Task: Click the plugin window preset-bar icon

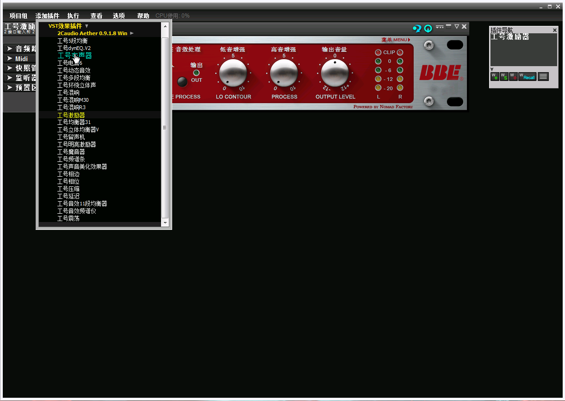Action: pos(440,26)
